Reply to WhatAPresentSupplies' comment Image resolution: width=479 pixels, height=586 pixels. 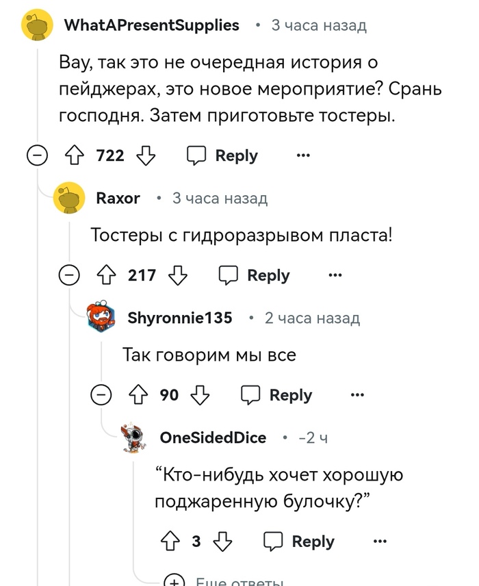[223, 156]
